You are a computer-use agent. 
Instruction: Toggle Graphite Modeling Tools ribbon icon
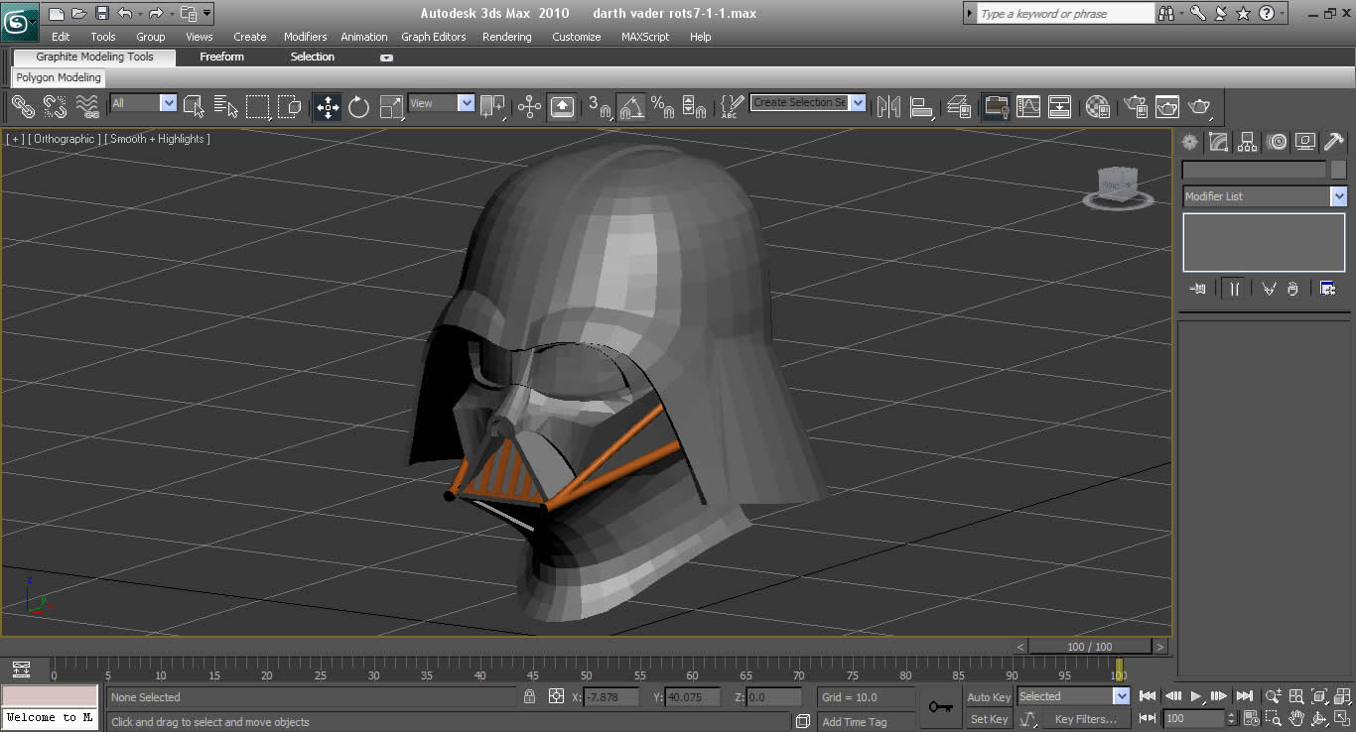pyautogui.click(x=997, y=106)
